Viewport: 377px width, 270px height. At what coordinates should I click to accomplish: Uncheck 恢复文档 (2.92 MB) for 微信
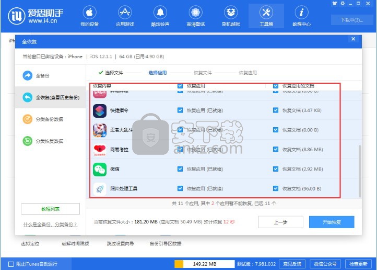[x=276, y=169]
